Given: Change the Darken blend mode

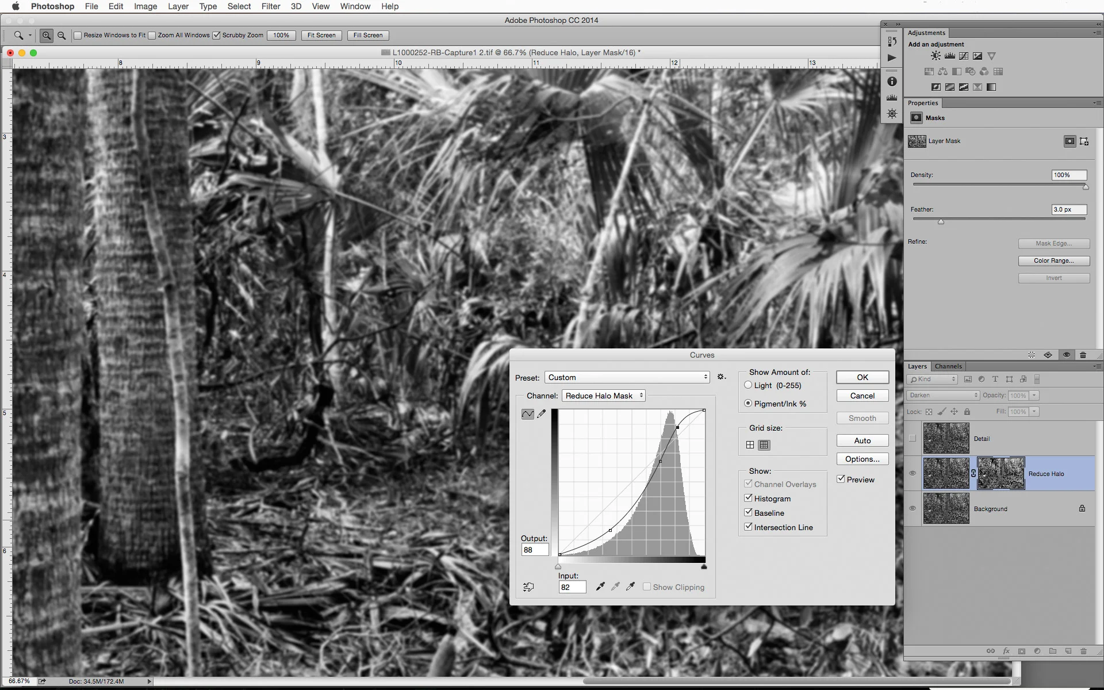Looking at the screenshot, I should (942, 395).
